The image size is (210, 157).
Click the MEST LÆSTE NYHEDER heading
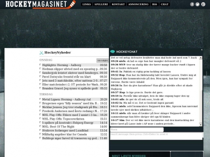tap(129, 156)
